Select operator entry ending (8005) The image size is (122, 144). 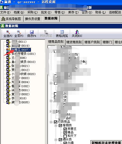pos(20,102)
